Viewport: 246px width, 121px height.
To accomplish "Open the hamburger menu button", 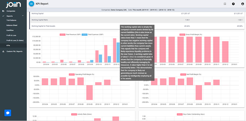I will click(31, 4).
